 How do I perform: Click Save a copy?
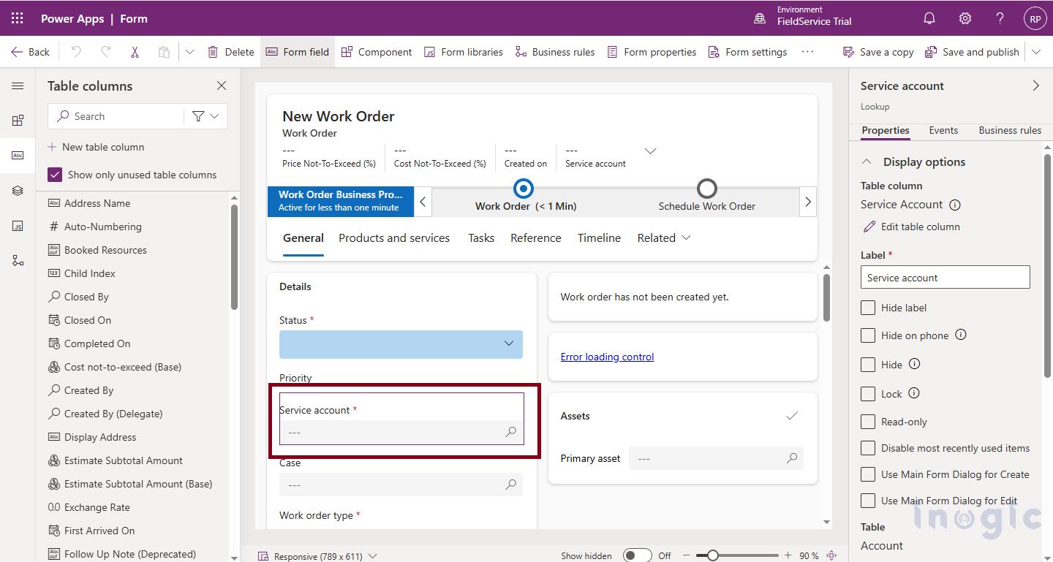click(878, 52)
